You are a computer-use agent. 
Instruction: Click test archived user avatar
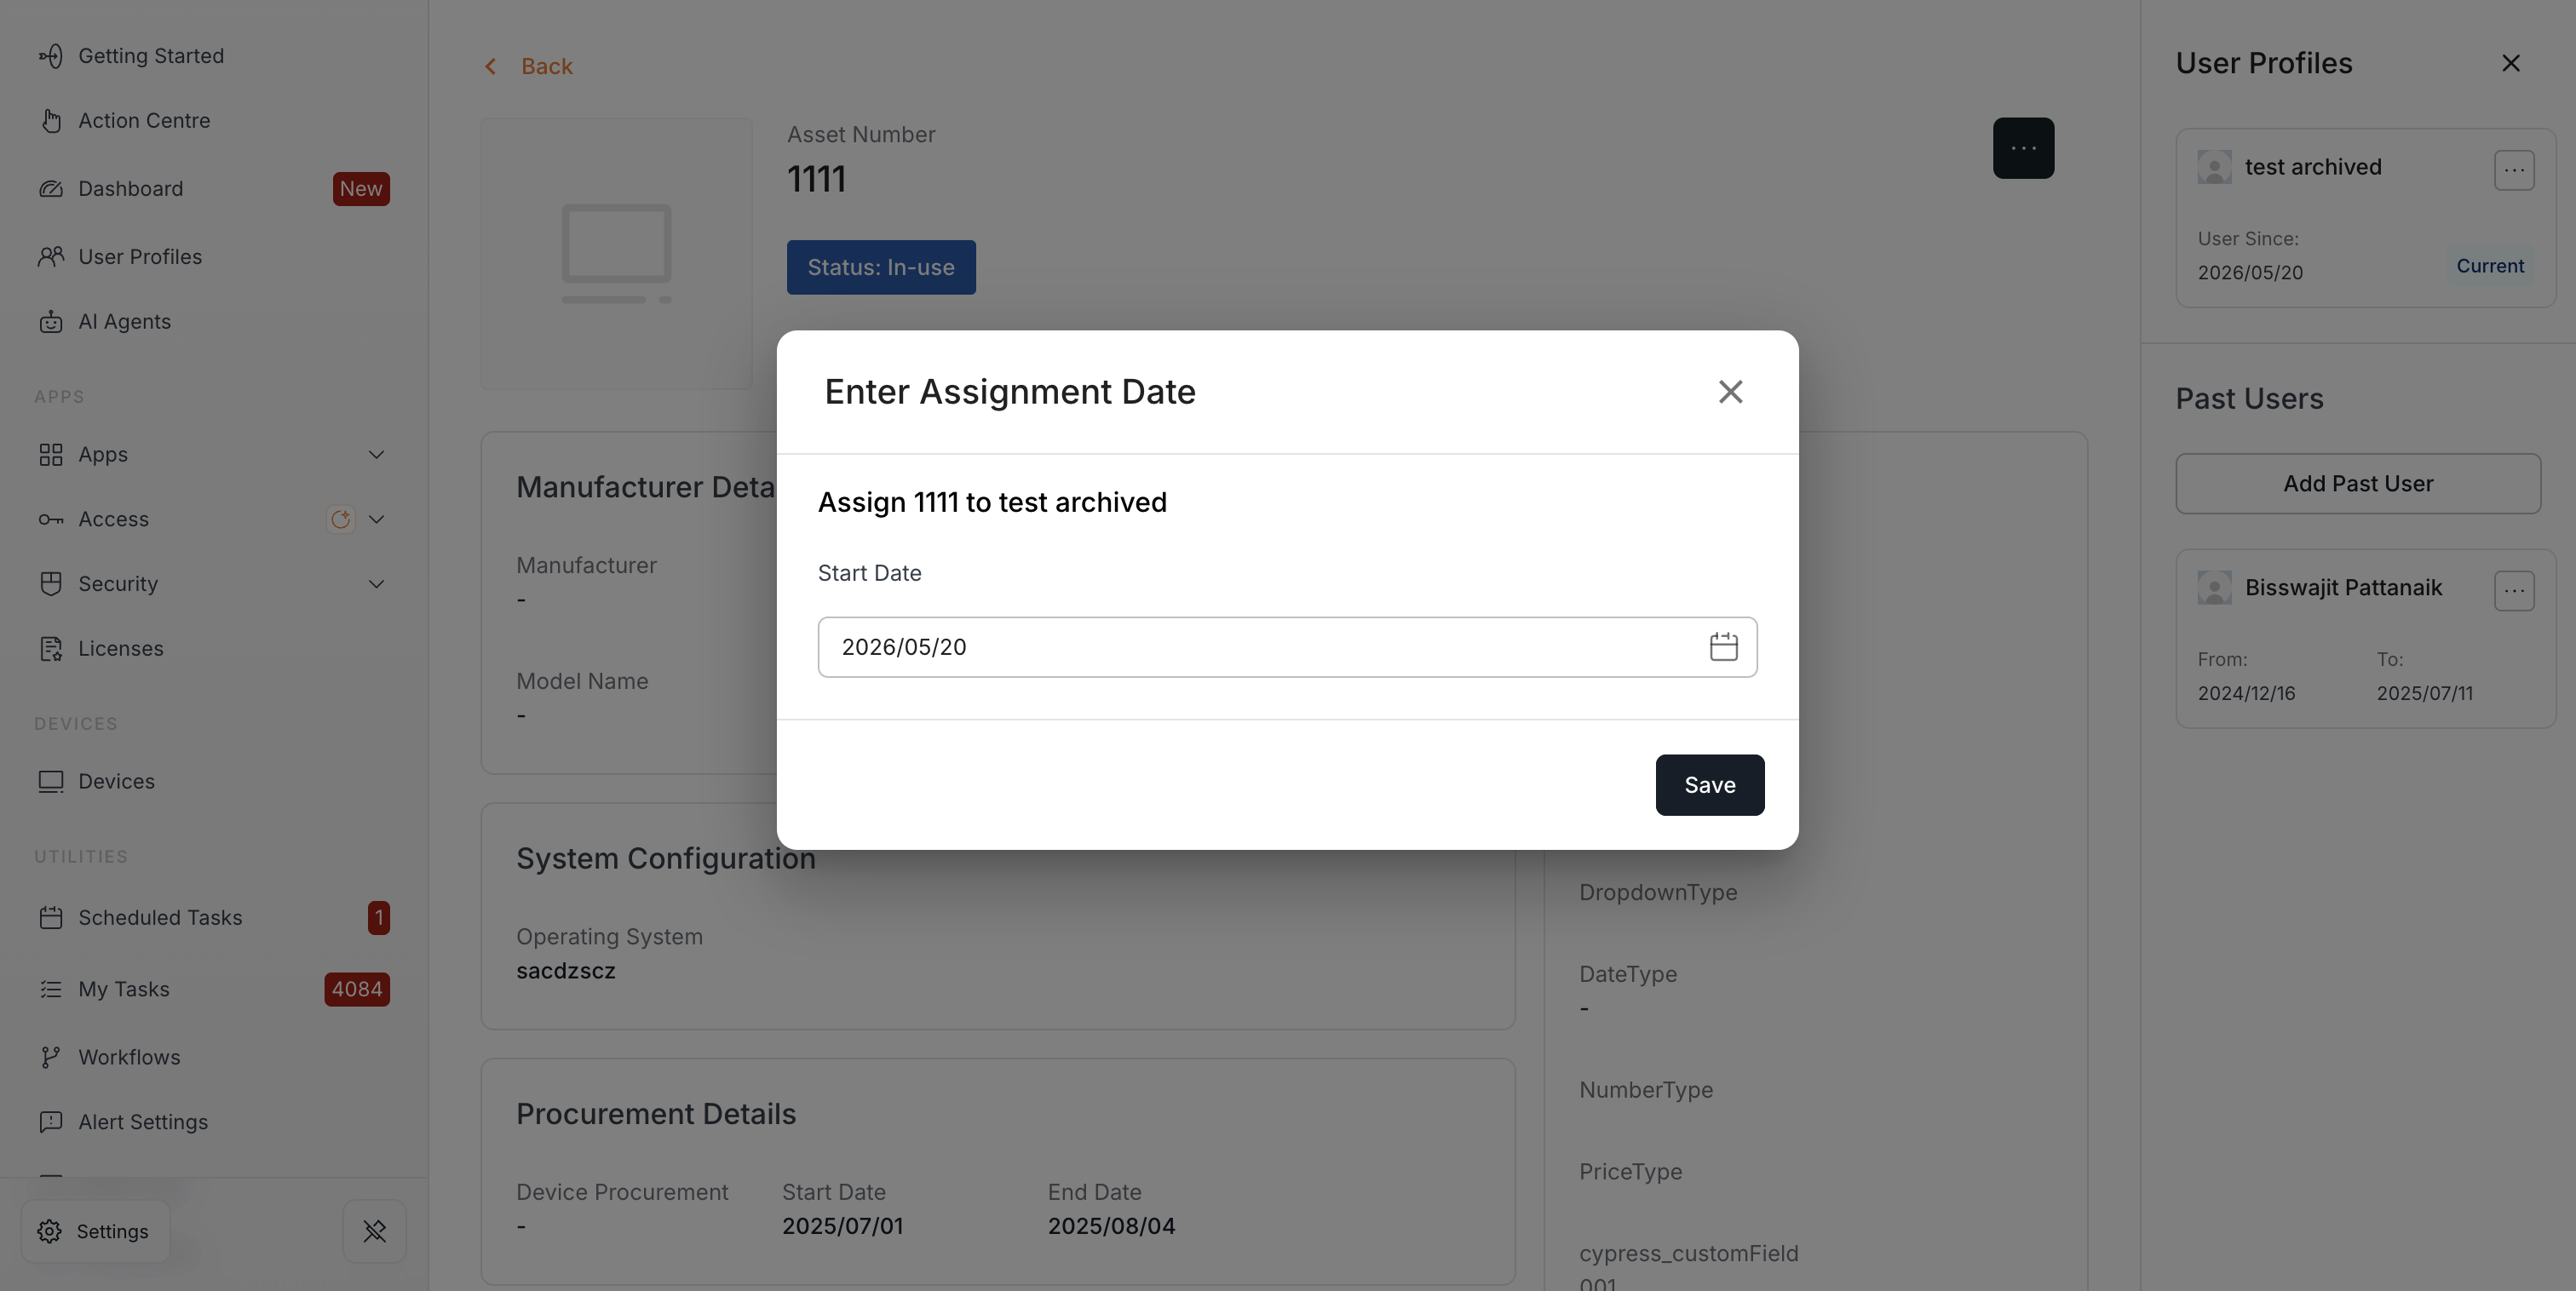click(2214, 167)
